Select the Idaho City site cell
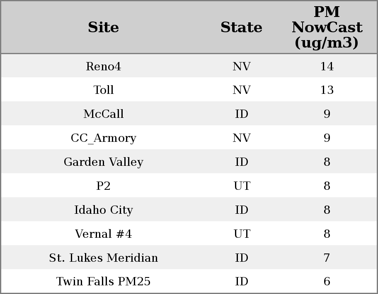This screenshot has height=294, width=378. pos(103,210)
